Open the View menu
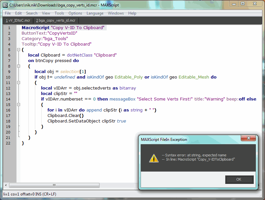Screen dimensions: 265x200 [46, 13]
